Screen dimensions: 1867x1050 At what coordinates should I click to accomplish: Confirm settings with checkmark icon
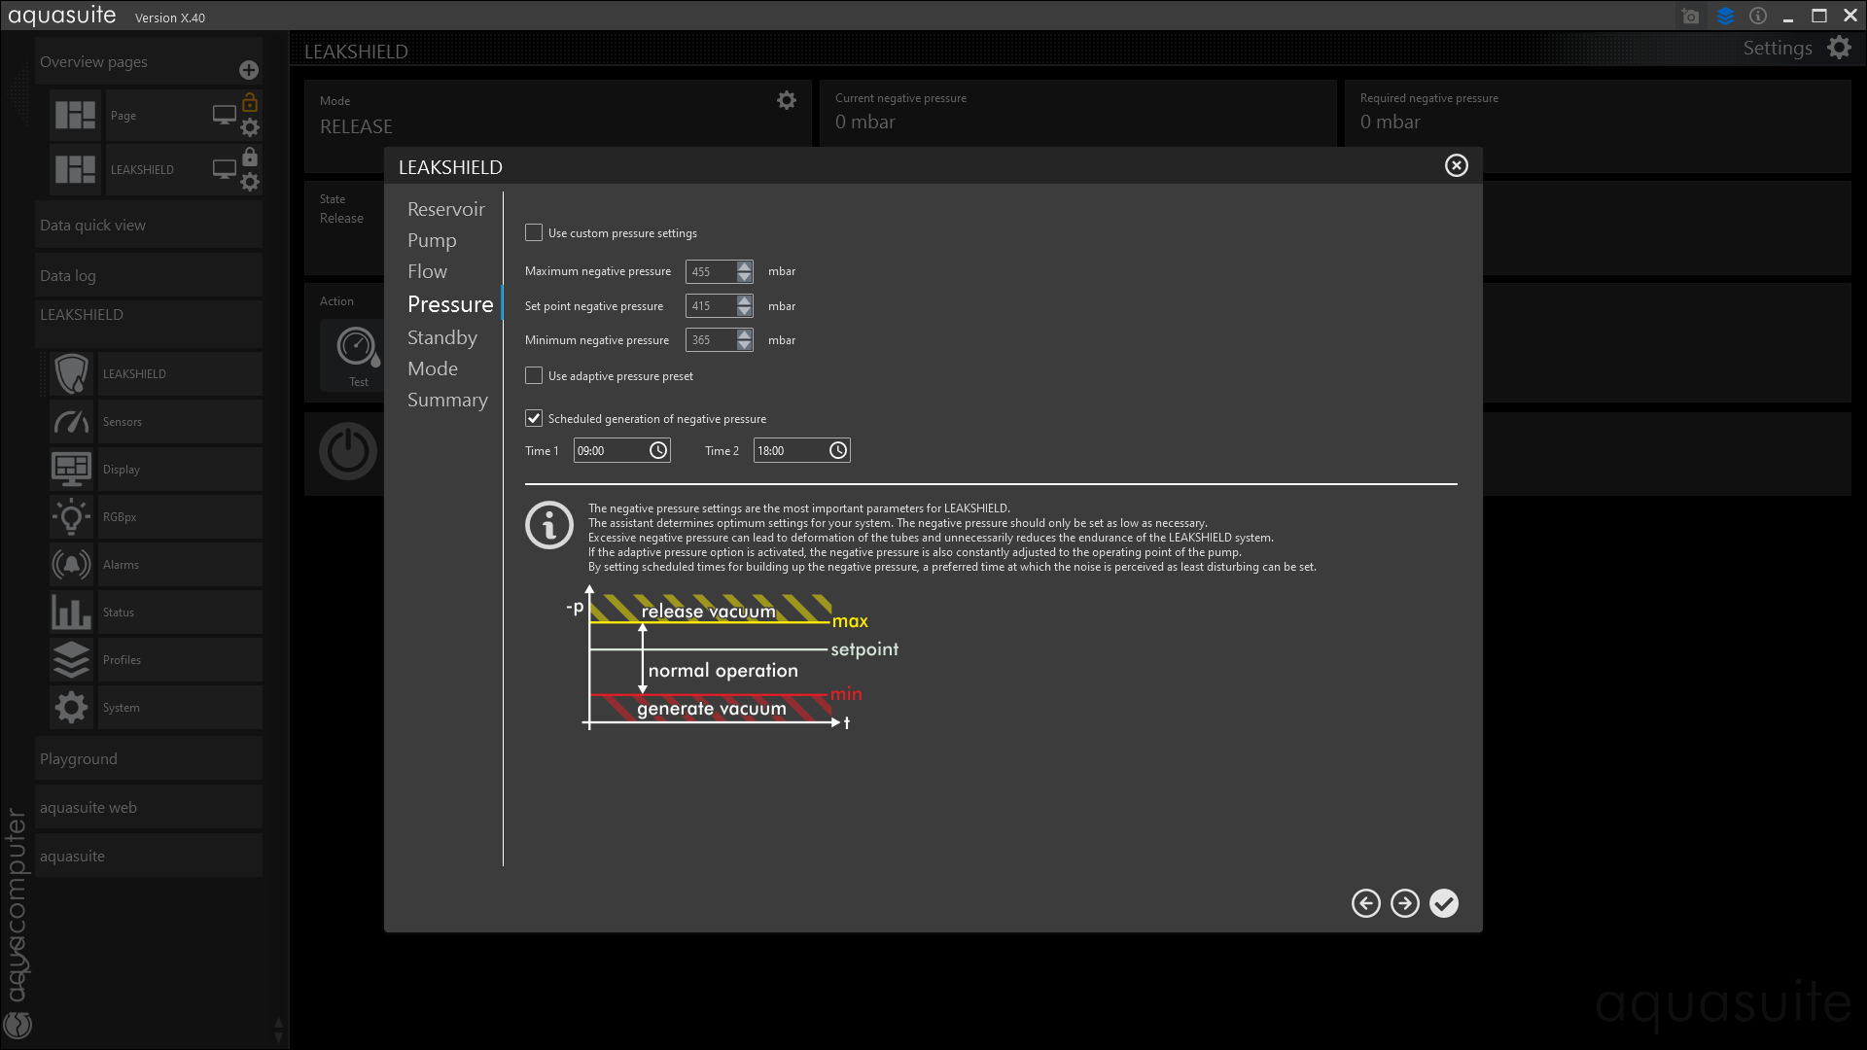pos(1443,903)
